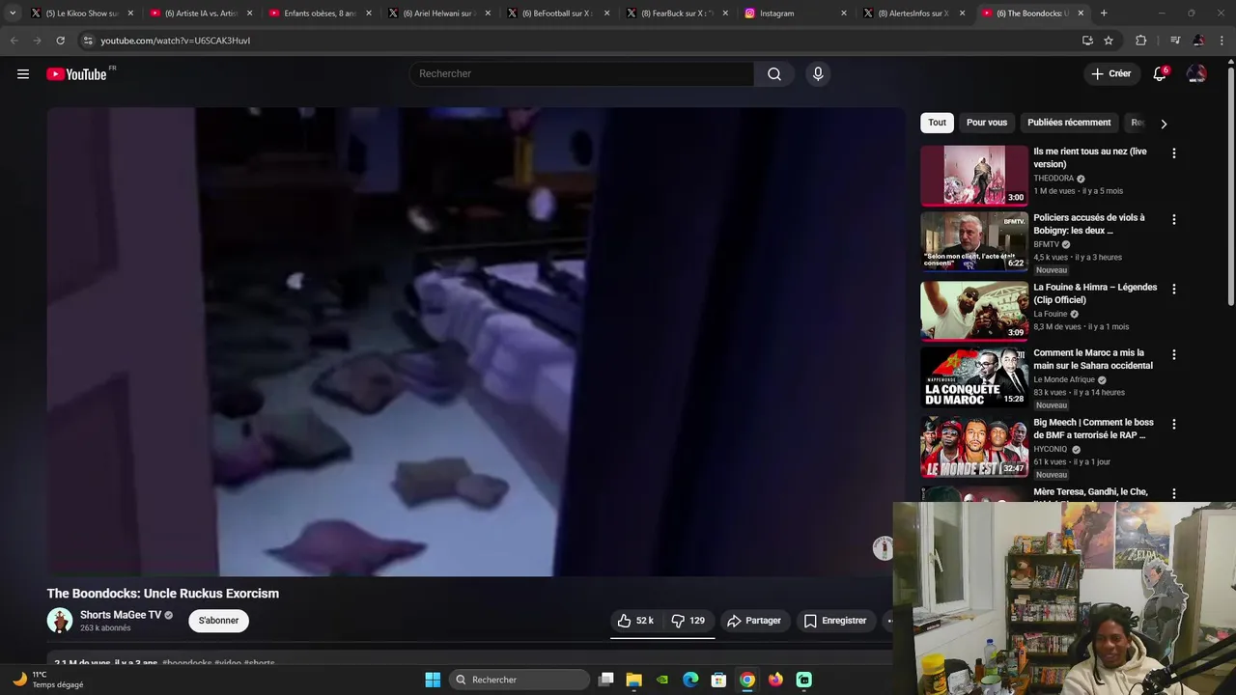Open the THEODORA channel link
The width and height of the screenshot is (1236, 695).
point(1053,179)
